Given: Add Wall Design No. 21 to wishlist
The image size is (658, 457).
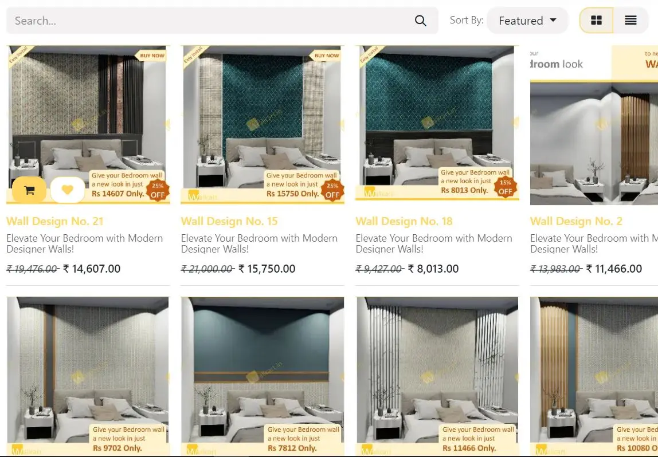Looking at the screenshot, I should tap(67, 190).
